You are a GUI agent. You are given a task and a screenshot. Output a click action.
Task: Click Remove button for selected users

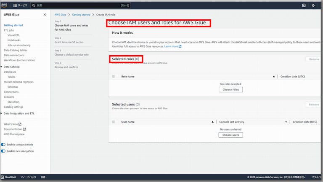313,104
